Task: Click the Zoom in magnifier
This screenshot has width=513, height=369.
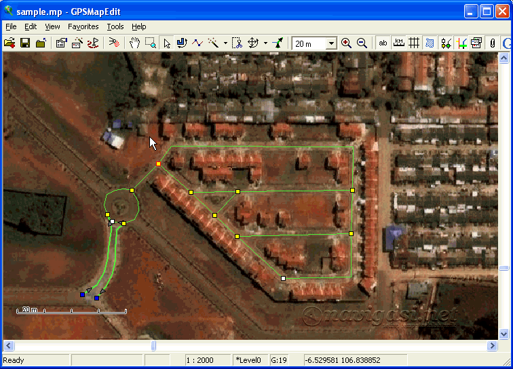Action: tap(347, 43)
